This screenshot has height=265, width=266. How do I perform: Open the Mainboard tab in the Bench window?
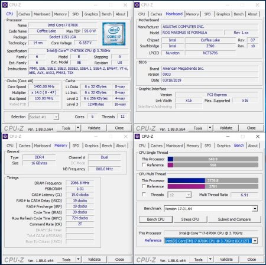pos(174,146)
